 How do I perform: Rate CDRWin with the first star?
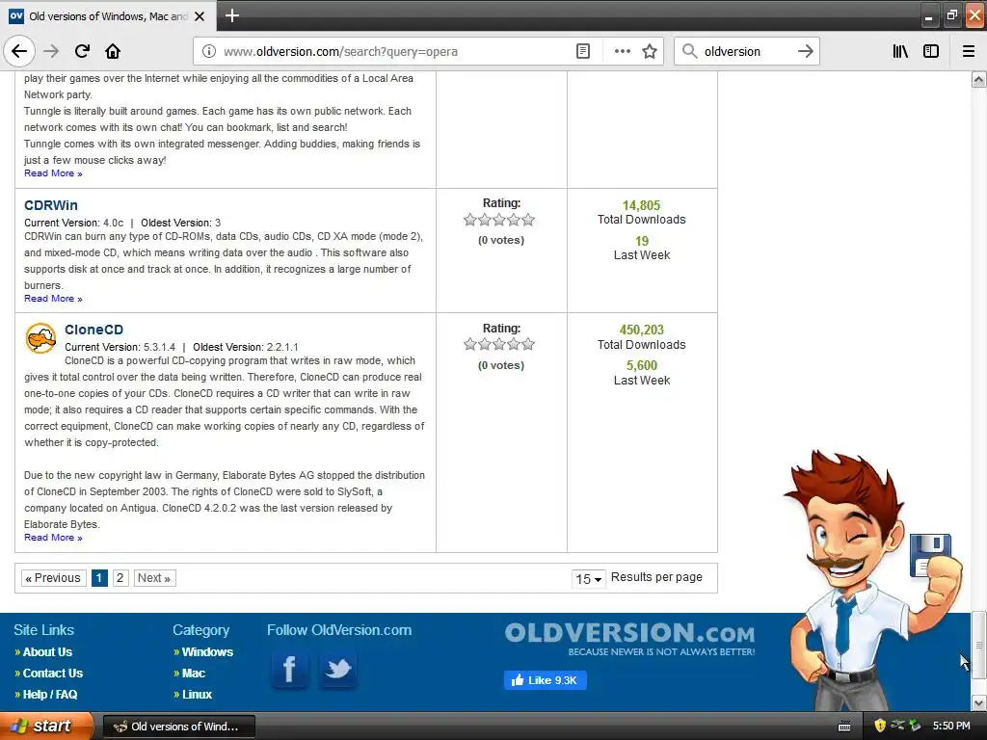tap(469, 220)
